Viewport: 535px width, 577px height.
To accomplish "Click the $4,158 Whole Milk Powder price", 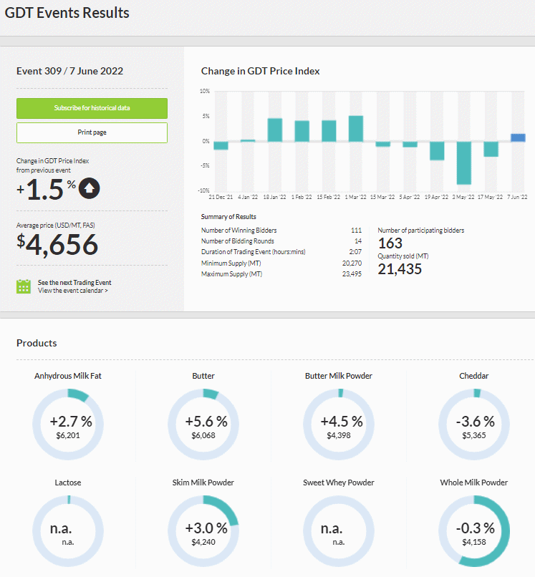I will pos(474,543).
